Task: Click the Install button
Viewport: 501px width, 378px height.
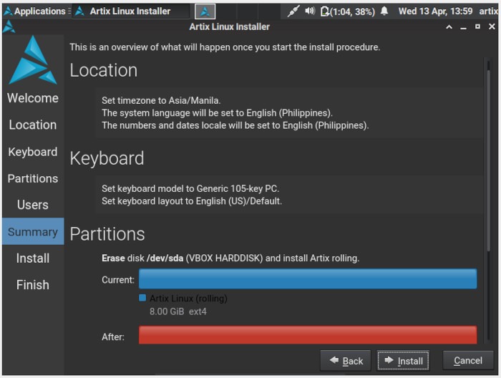Action: (403, 361)
